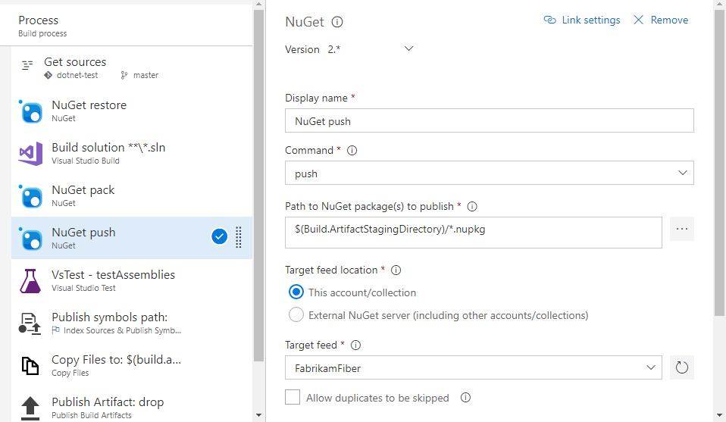The image size is (726, 422).
Task: Browse for NuGet package path with ellipsis button
Action: pos(681,229)
